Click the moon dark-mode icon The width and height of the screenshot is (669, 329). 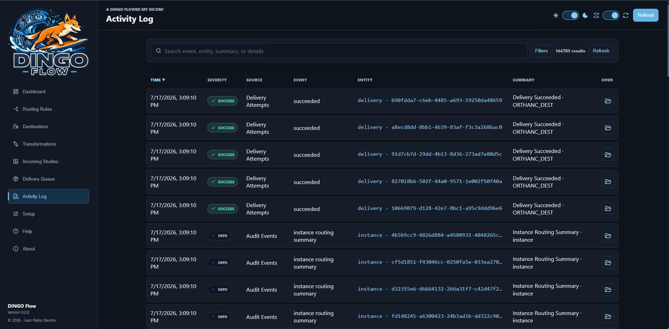pos(585,15)
